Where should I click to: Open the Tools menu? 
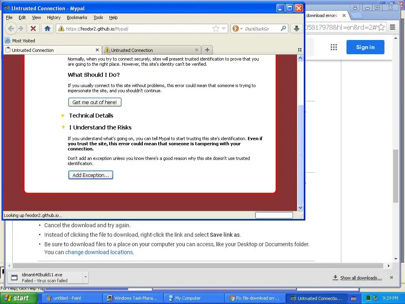pyautogui.click(x=98, y=17)
